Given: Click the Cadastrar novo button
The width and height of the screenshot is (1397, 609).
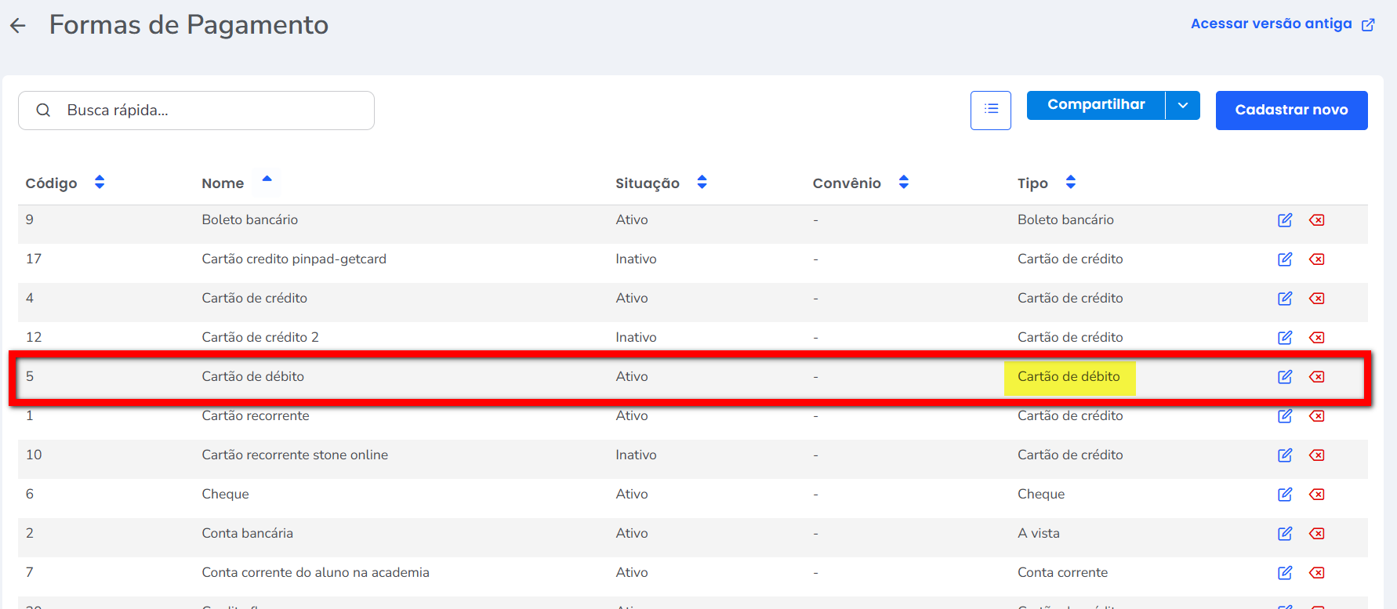Looking at the screenshot, I should coord(1290,110).
